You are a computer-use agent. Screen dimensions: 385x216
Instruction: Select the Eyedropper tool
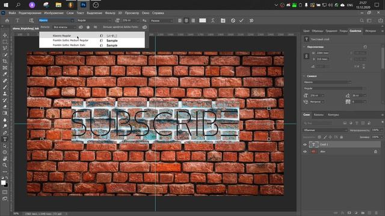(5, 74)
